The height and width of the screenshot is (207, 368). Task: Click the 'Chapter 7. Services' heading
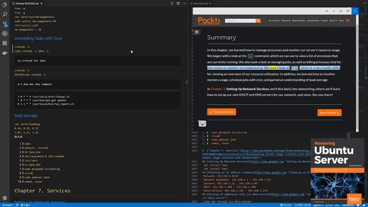tap(42, 190)
